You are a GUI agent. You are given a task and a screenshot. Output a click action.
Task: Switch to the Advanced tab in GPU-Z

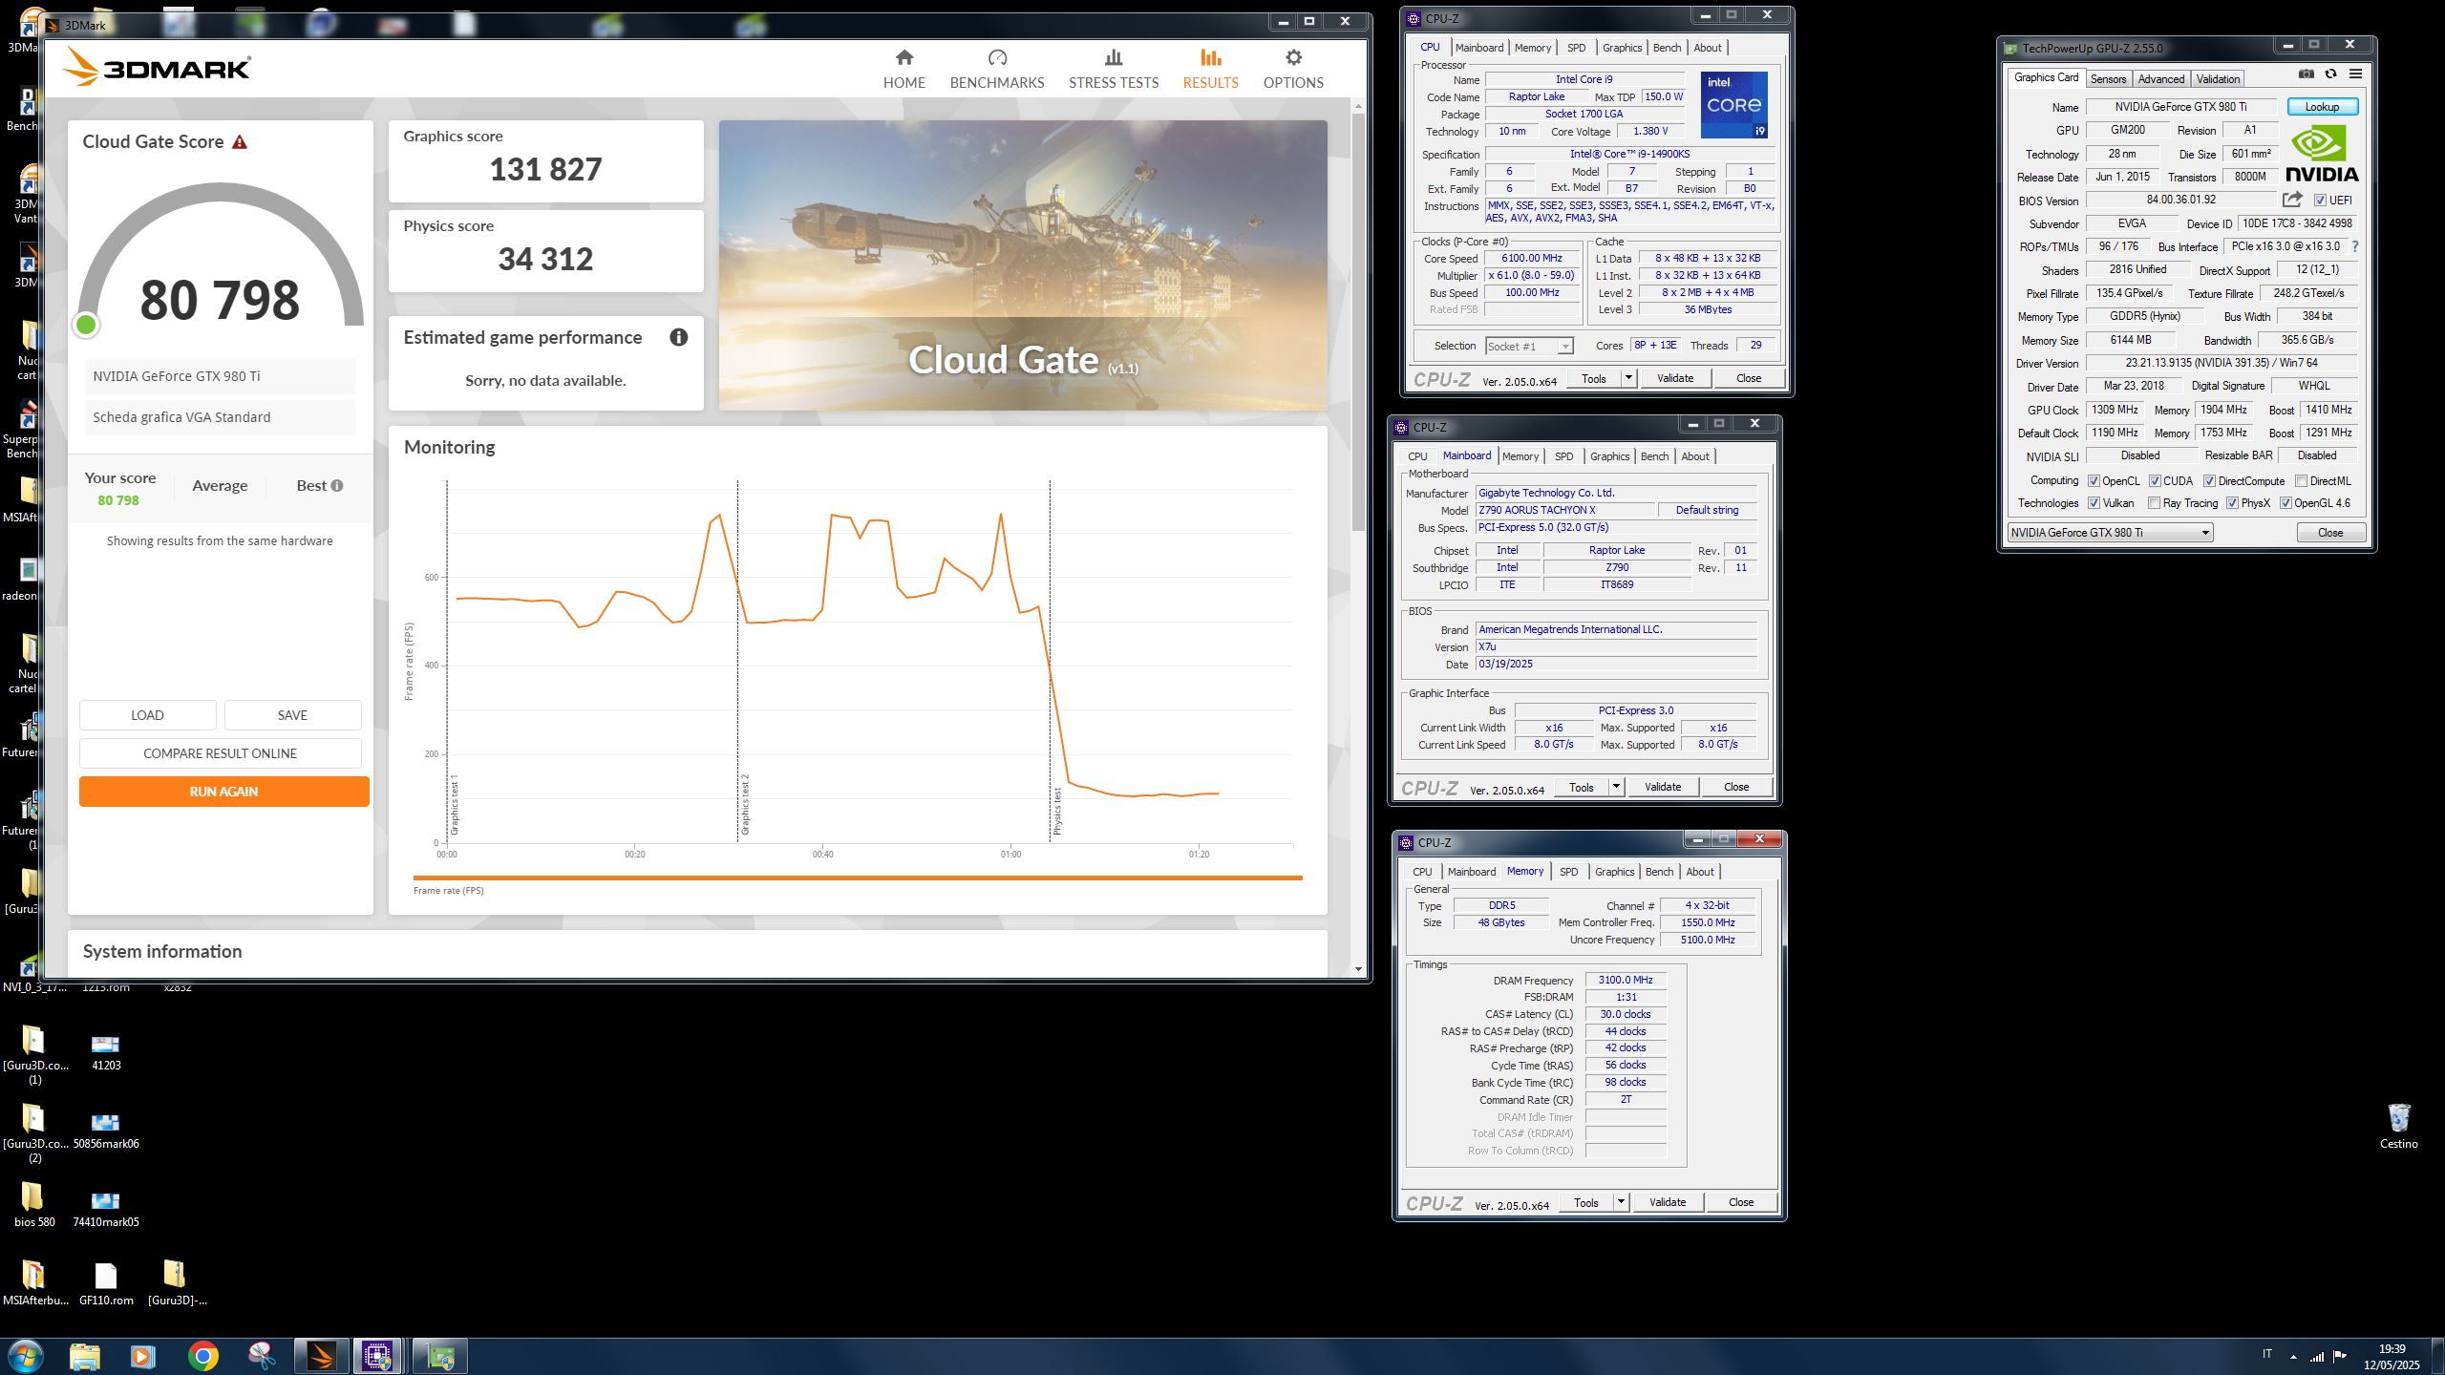click(x=2160, y=79)
